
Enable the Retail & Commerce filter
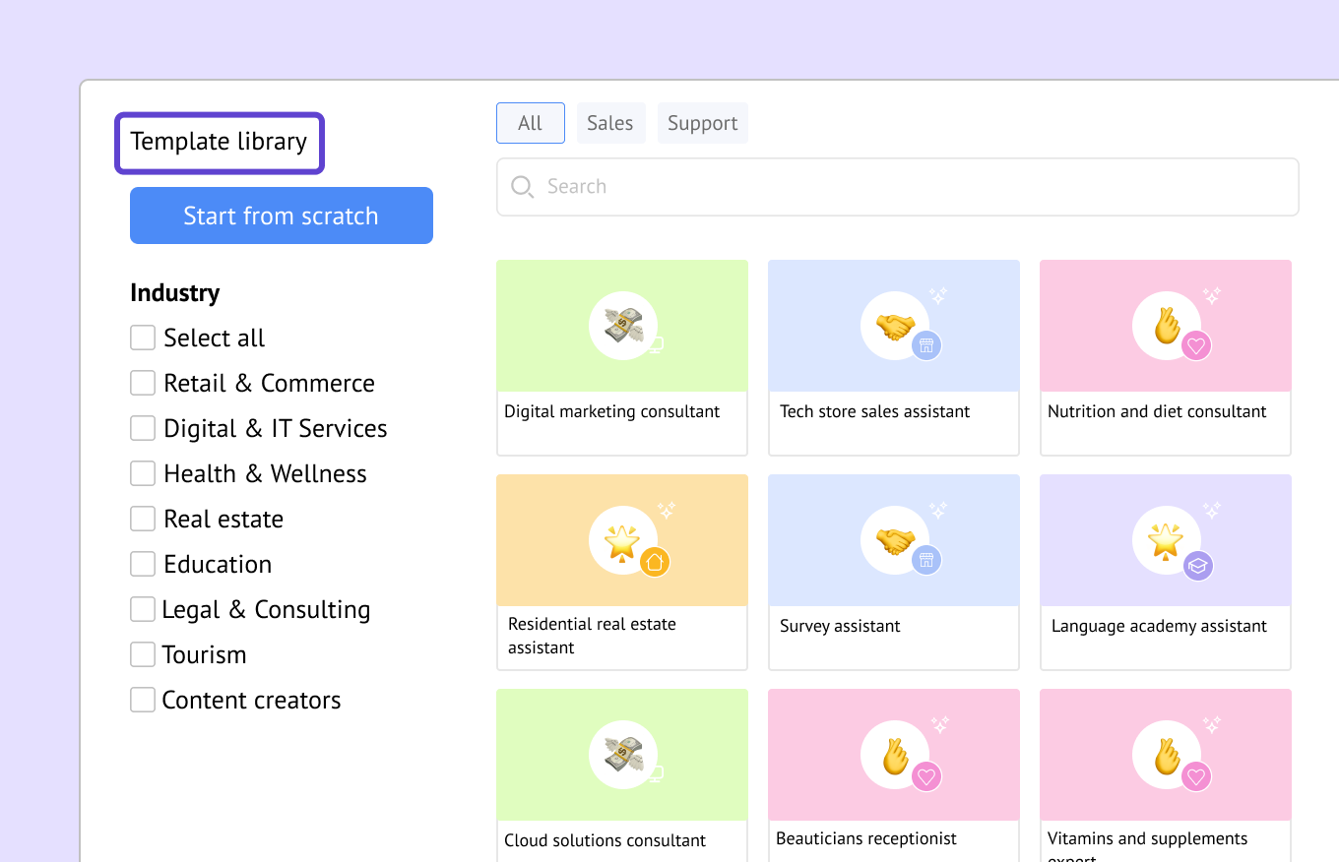pyautogui.click(x=143, y=383)
